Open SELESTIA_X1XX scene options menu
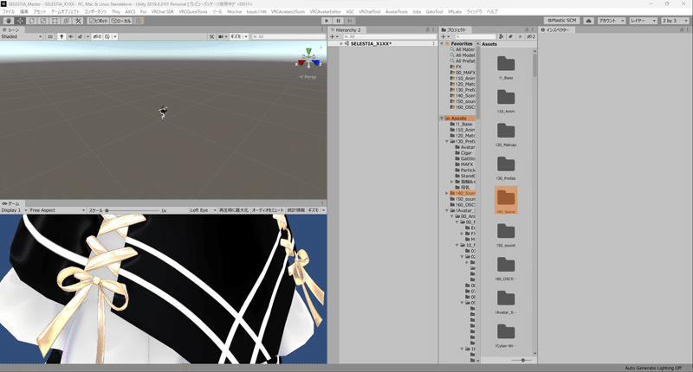The width and height of the screenshot is (693, 372). pyautogui.click(x=434, y=43)
